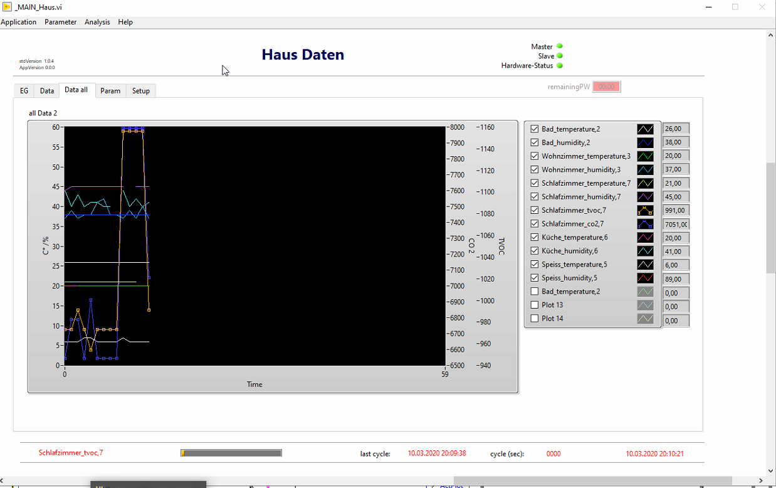Click TVOC axis value 1160
Image resolution: width=776 pixels, height=488 pixels.
(486, 127)
